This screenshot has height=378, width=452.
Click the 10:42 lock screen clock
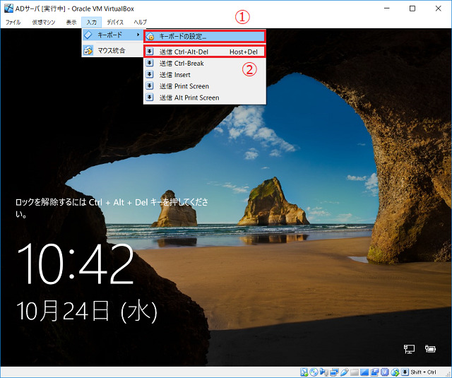[x=76, y=264]
